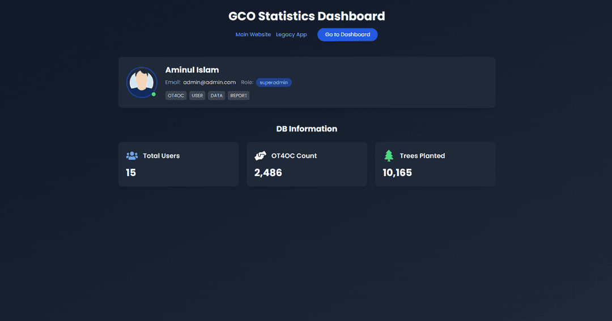Image resolution: width=612 pixels, height=321 pixels.
Task: Open the Legacy App link
Action: (x=291, y=35)
